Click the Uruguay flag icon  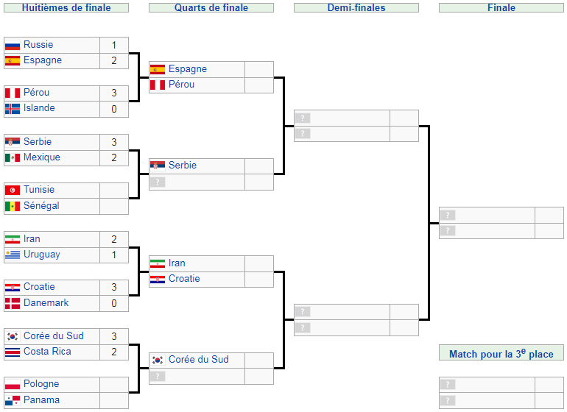[13, 255]
